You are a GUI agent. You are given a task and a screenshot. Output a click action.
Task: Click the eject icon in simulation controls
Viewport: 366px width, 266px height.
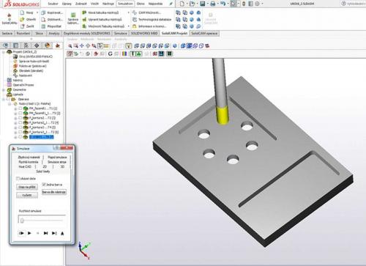pos(62,234)
